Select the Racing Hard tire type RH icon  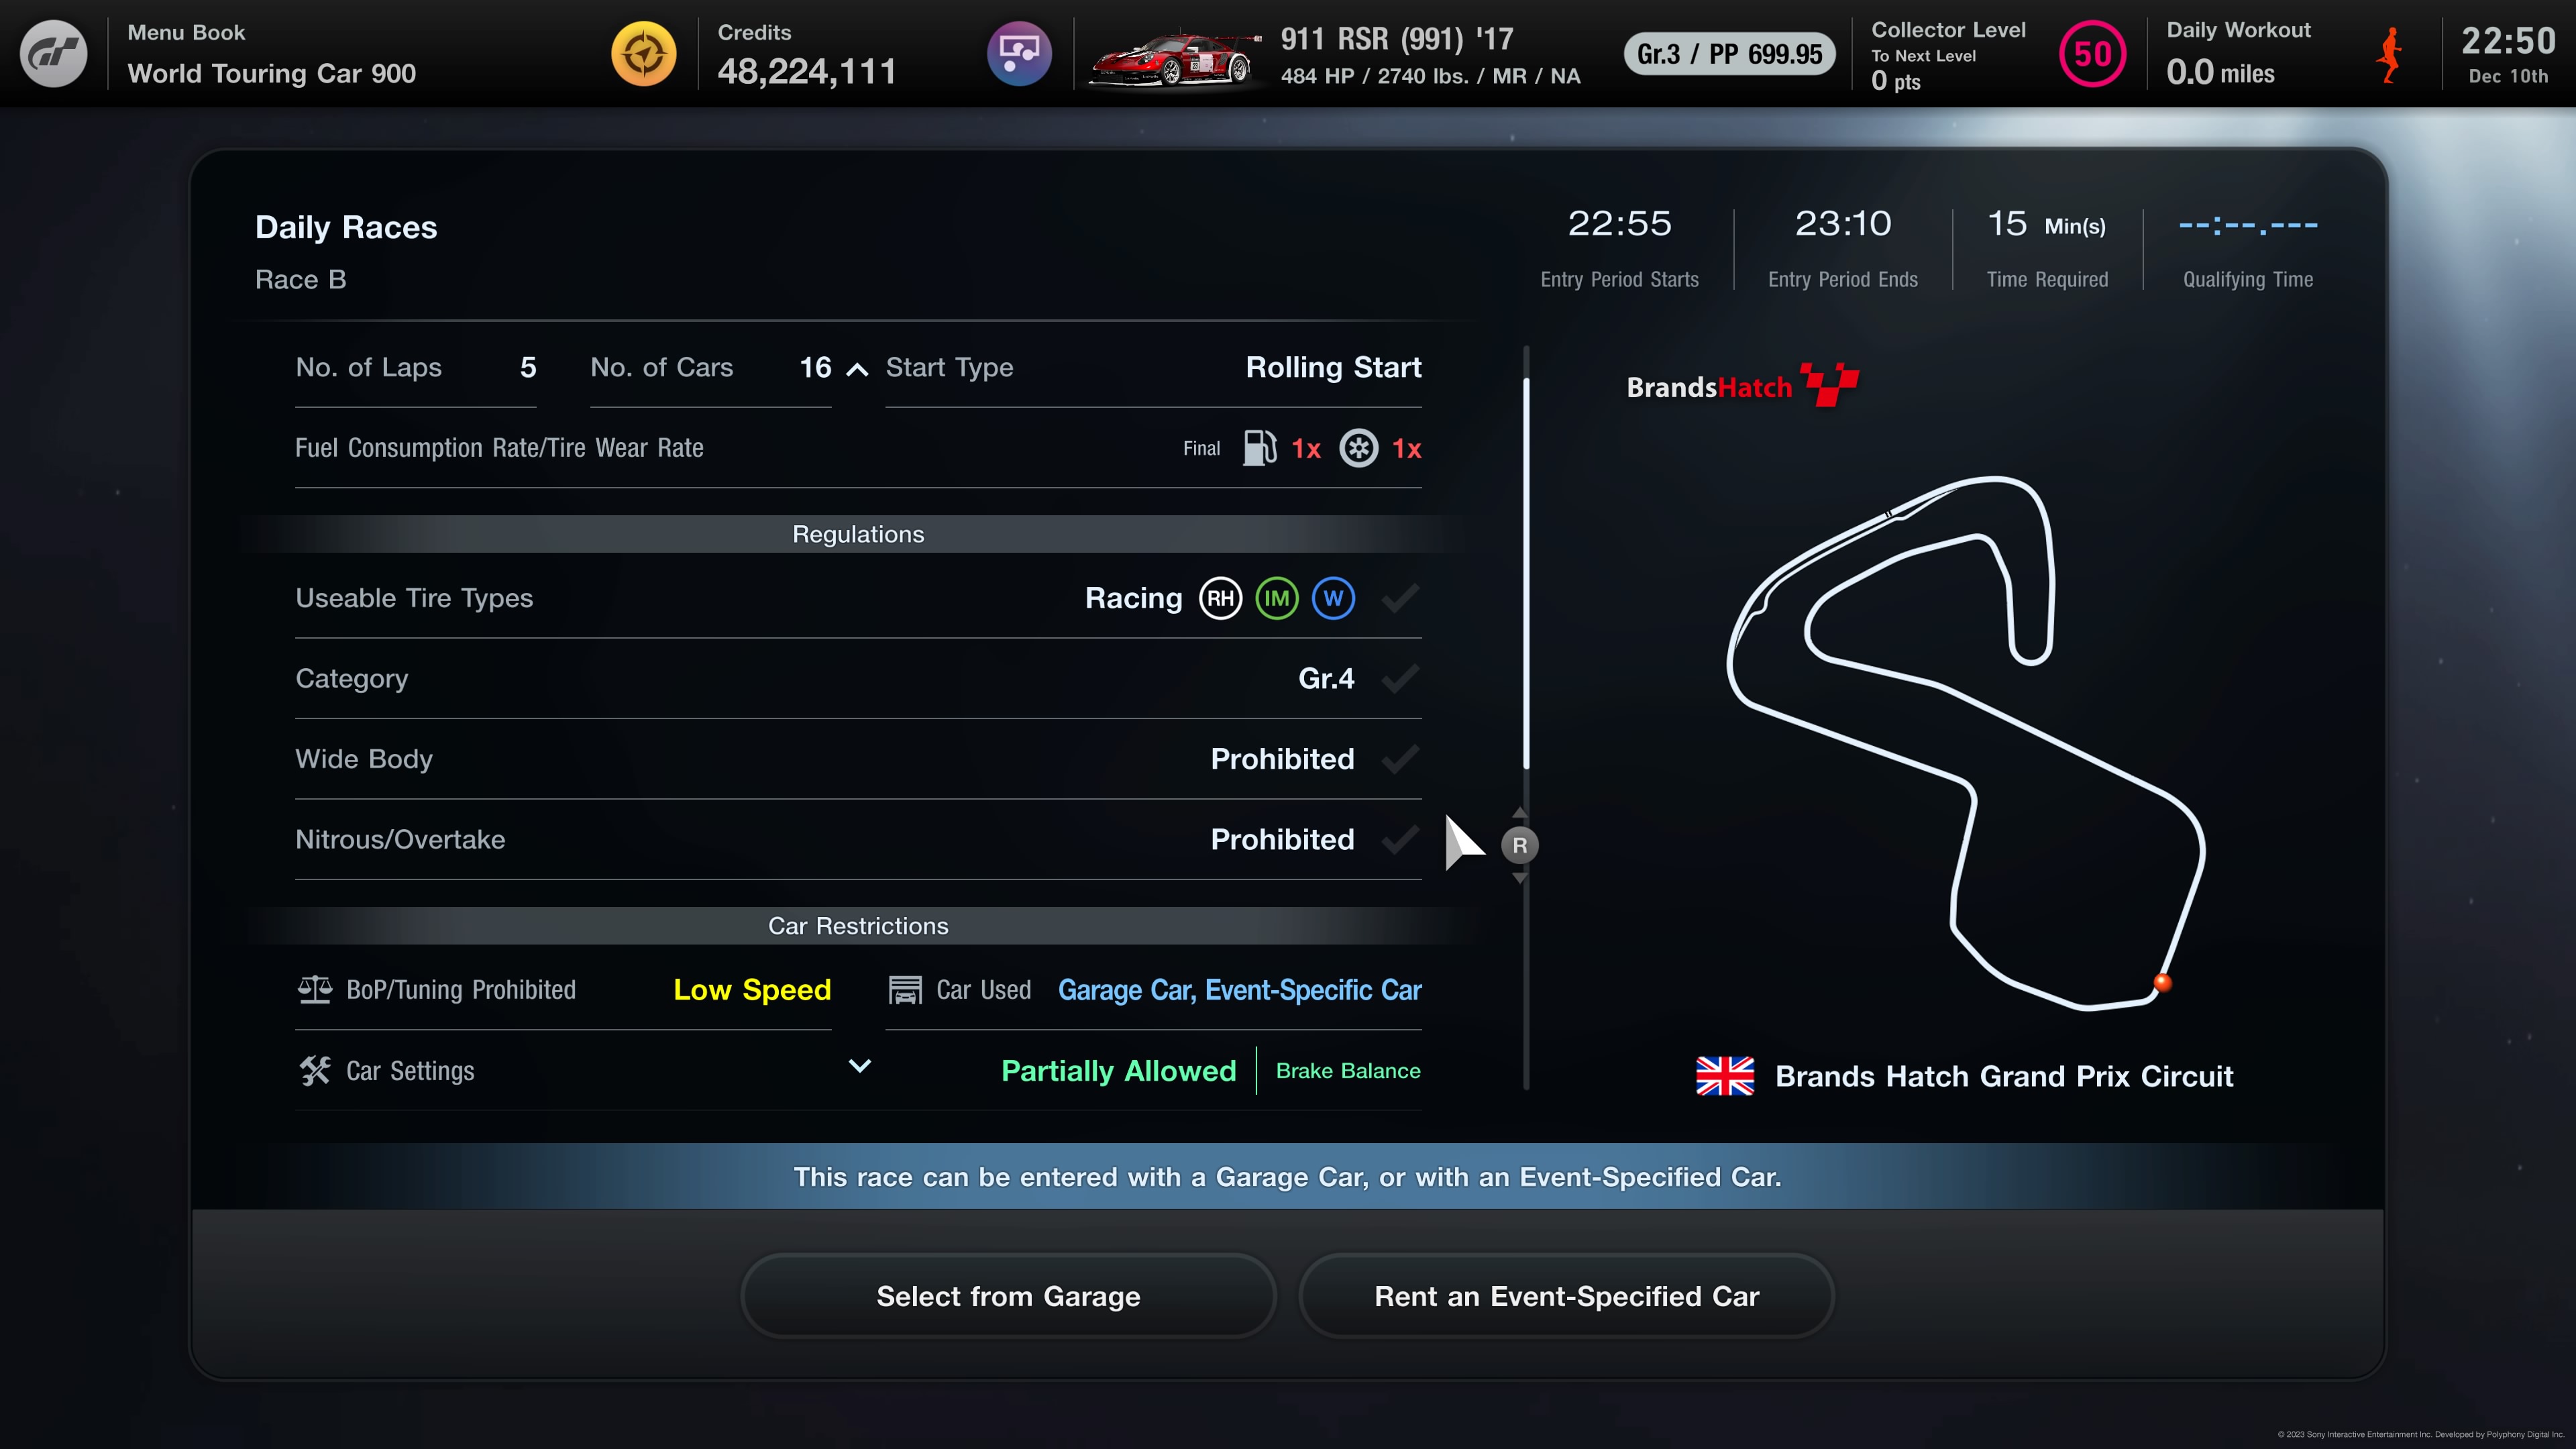(x=1219, y=598)
